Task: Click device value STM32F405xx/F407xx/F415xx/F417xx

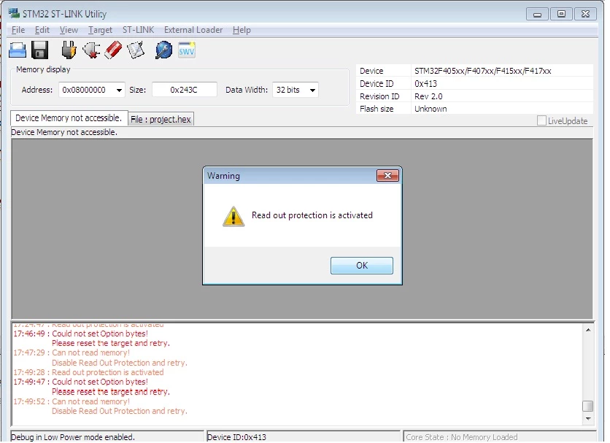Action: pyautogui.click(x=483, y=71)
